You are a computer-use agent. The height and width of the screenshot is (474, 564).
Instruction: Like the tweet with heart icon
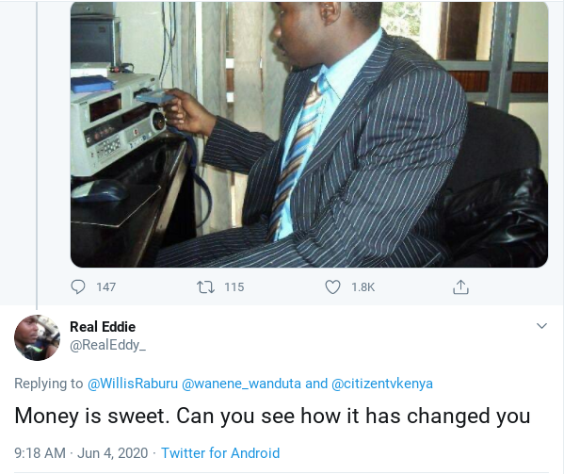pyautogui.click(x=332, y=287)
